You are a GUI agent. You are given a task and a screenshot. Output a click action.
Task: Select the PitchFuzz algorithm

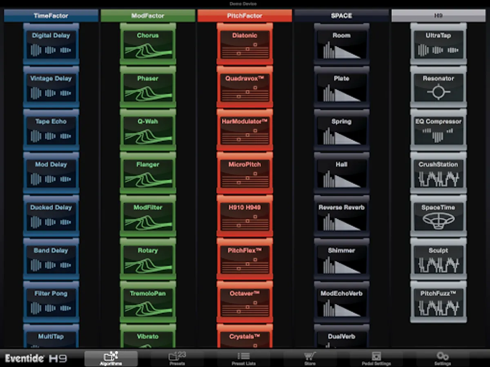pyautogui.click(x=438, y=302)
